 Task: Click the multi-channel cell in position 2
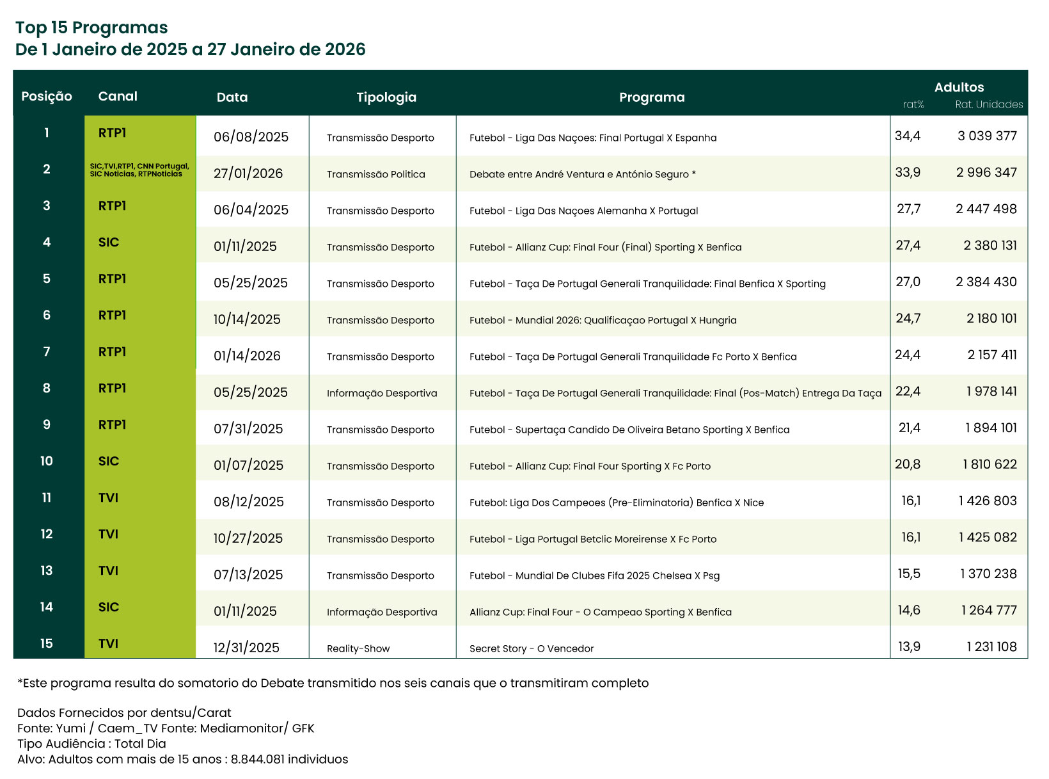pyautogui.click(x=139, y=170)
